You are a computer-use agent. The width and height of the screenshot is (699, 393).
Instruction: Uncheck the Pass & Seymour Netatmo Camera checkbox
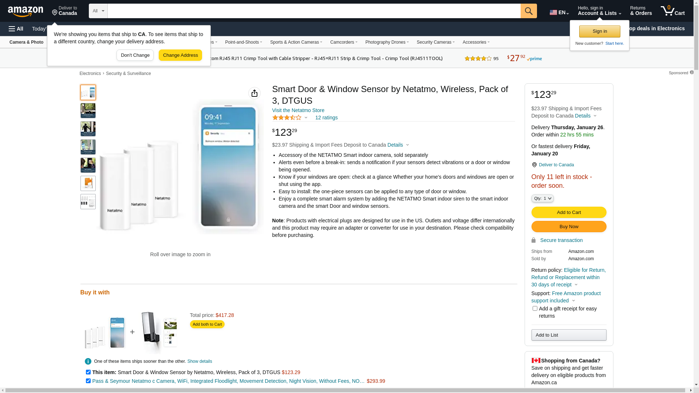click(x=88, y=381)
